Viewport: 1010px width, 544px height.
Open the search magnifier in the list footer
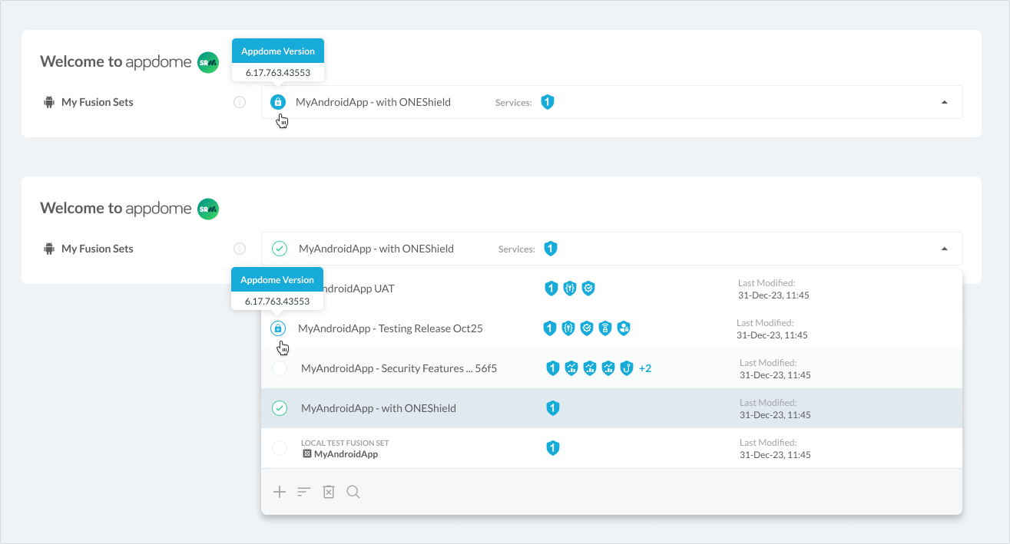pos(353,492)
